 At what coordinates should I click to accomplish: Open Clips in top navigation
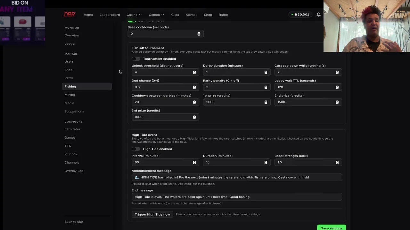tap(175, 15)
